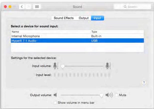Click the high input volume microphone icon
Image resolution: width=154 pixels, height=109 pixels.
[x=108, y=66]
